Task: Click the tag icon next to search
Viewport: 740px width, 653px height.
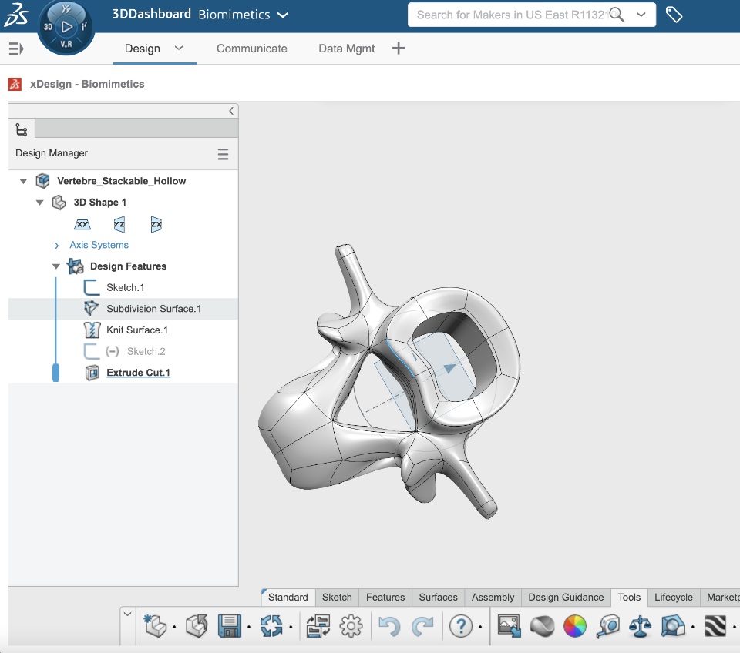Action: coord(674,15)
